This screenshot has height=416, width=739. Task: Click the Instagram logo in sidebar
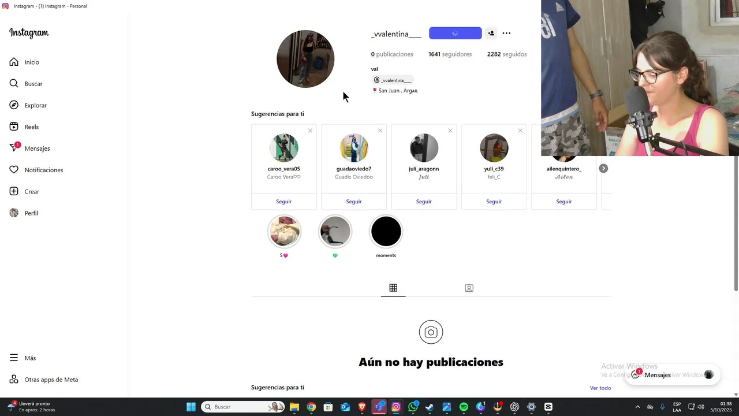(29, 33)
